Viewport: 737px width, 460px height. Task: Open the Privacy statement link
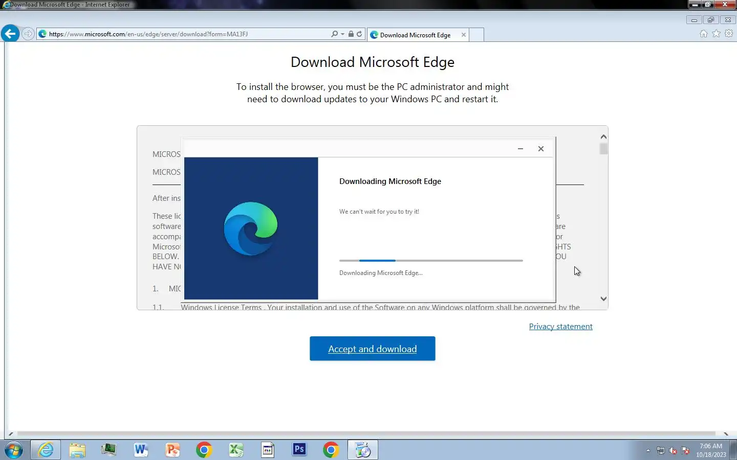(x=560, y=327)
